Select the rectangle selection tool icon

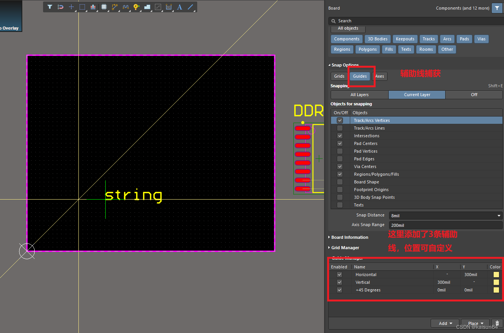[82, 7]
